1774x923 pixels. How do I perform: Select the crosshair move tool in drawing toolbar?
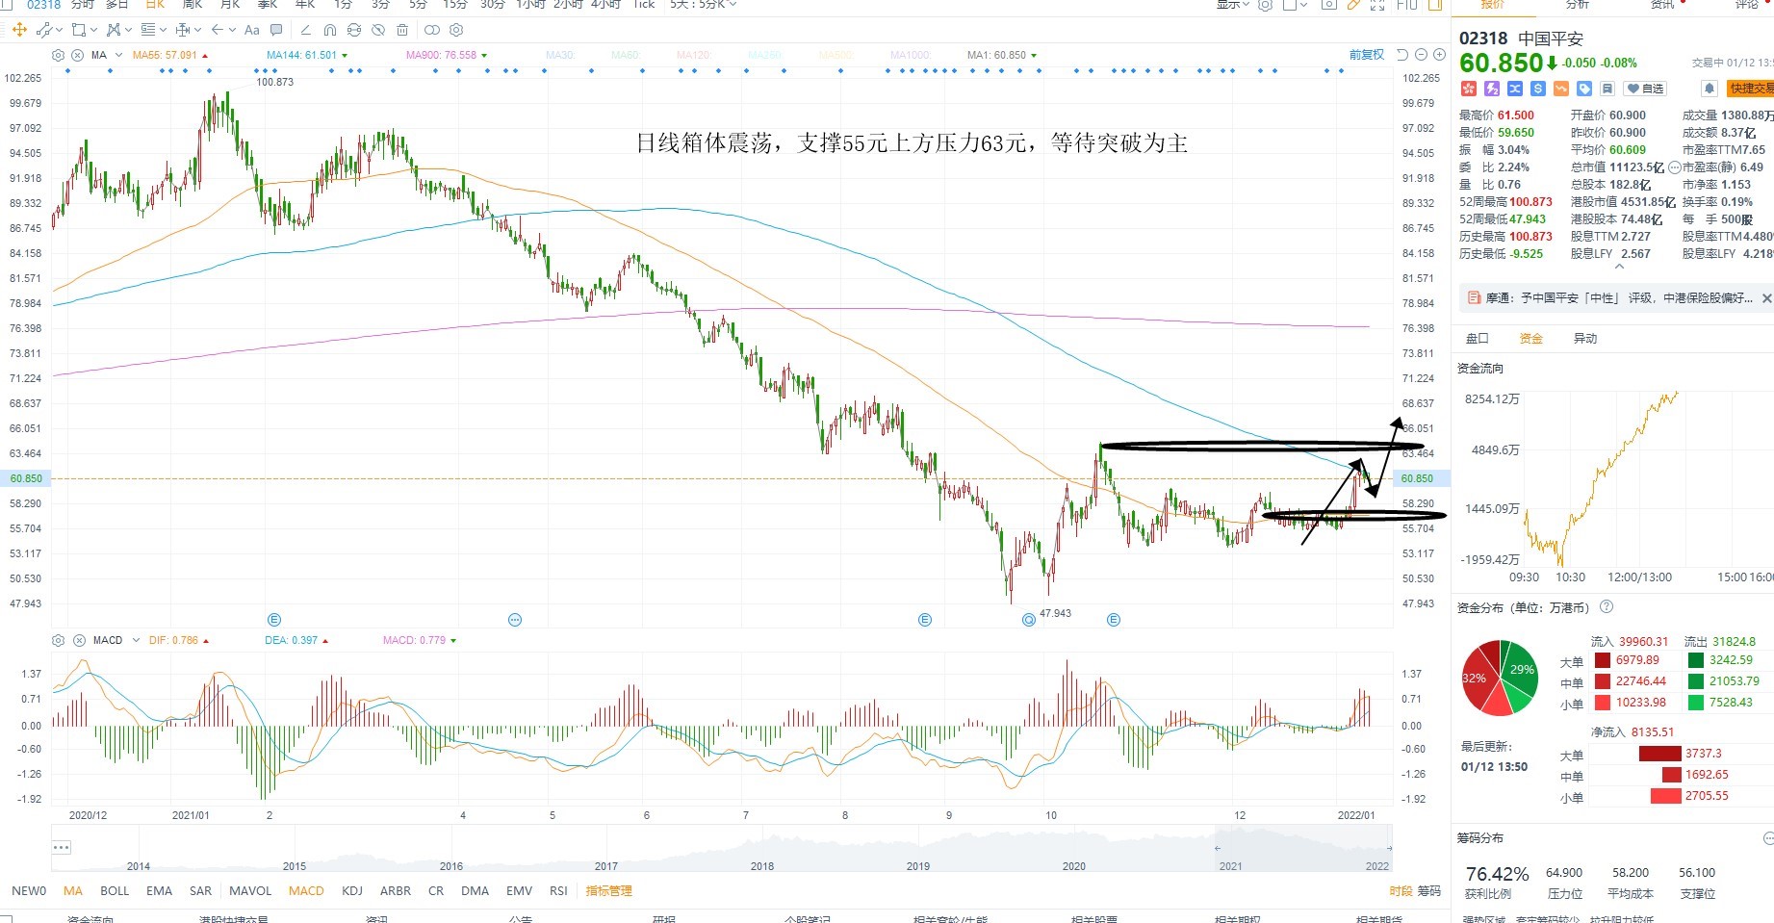pyautogui.click(x=19, y=30)
